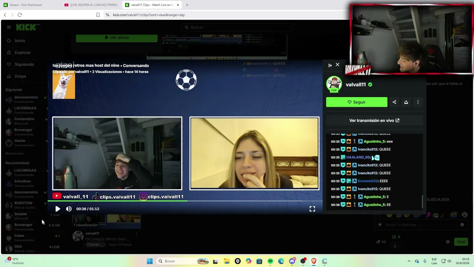Click the green Chat button

tap(461, 242)
